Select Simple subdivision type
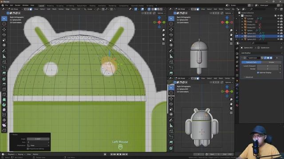The height and width of the screenshot is (159, 284). (271, 62)
